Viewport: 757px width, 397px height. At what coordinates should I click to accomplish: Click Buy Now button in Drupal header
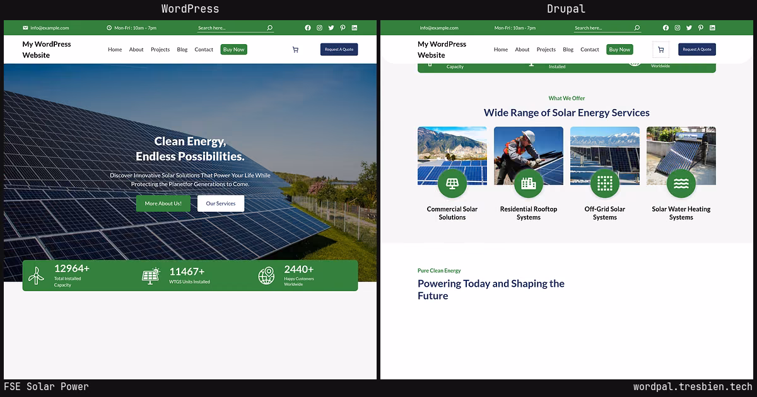click(x=619, y=49)
